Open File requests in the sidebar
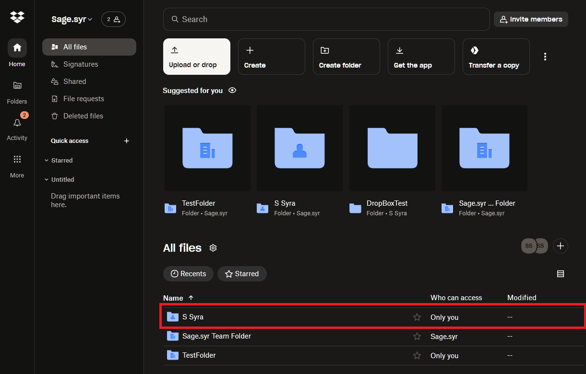The height and width of the screenshot is (374, 586). click(x=89, y=99)
